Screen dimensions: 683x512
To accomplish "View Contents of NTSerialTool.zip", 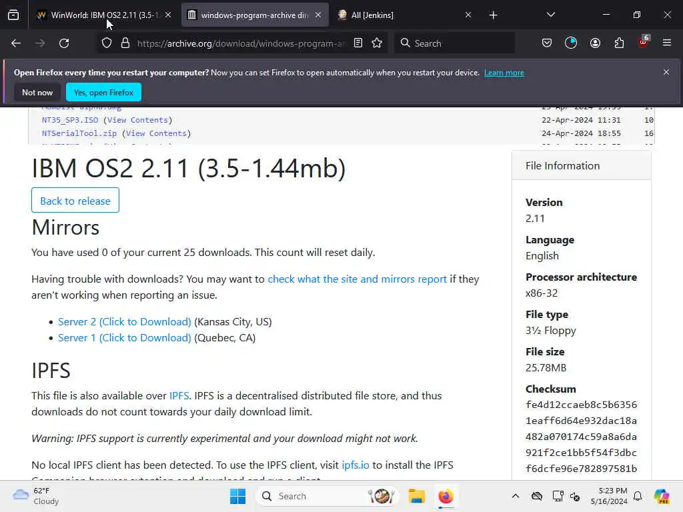I will (156, 133).
